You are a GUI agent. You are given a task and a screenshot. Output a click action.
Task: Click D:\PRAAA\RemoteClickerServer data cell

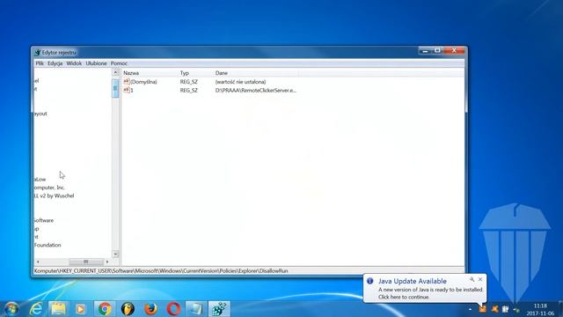[256, 90]
